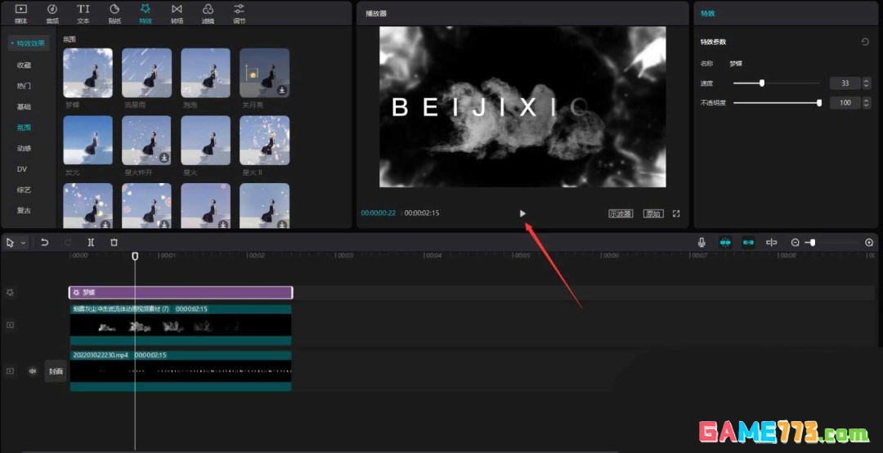Select the 星火炸开 effect thumbnail
This screenshot has width=883, height=453.
pos(146,141)
